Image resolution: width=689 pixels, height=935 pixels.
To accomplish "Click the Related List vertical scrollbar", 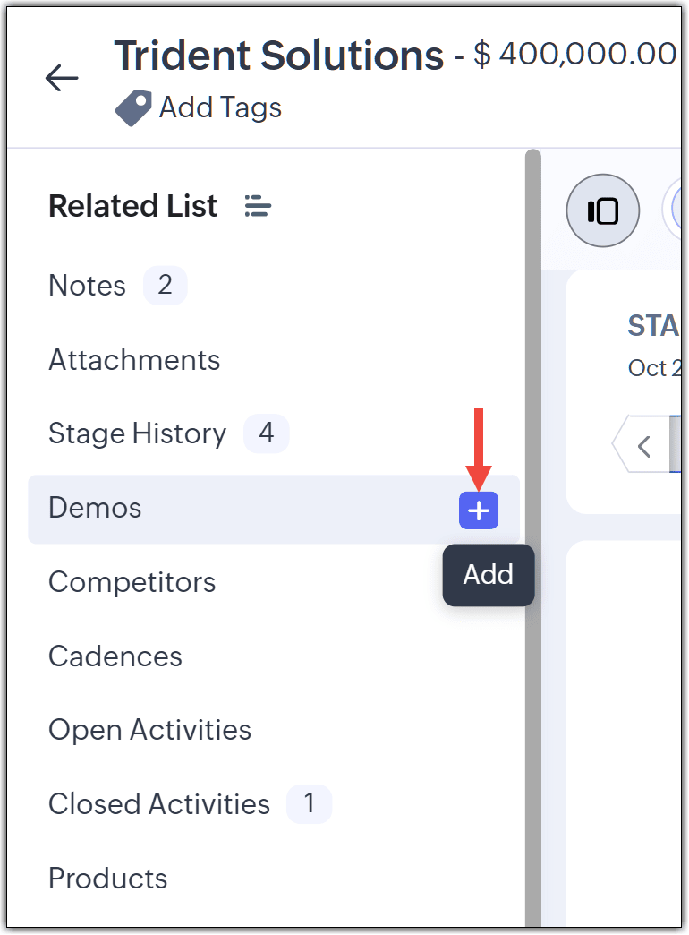I will point(532,536).
